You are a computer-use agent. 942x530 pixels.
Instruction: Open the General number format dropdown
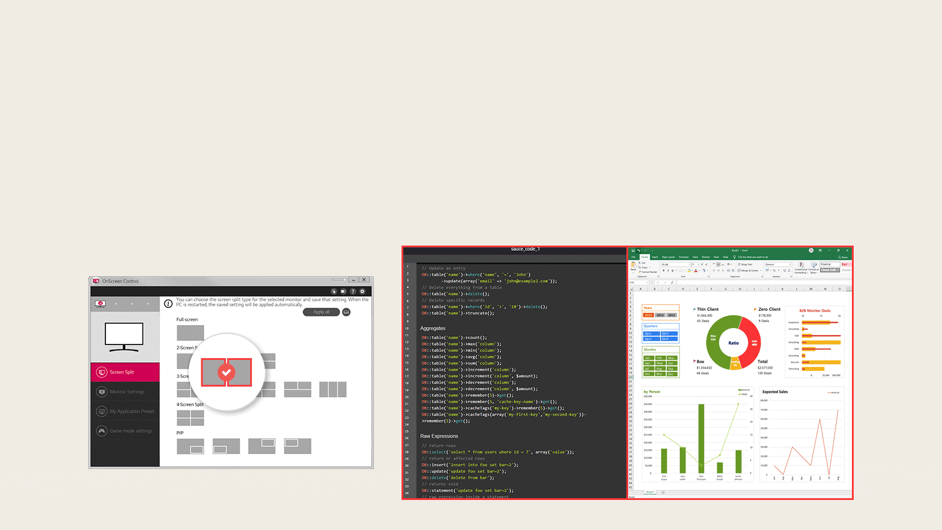(x=790, y=264)
